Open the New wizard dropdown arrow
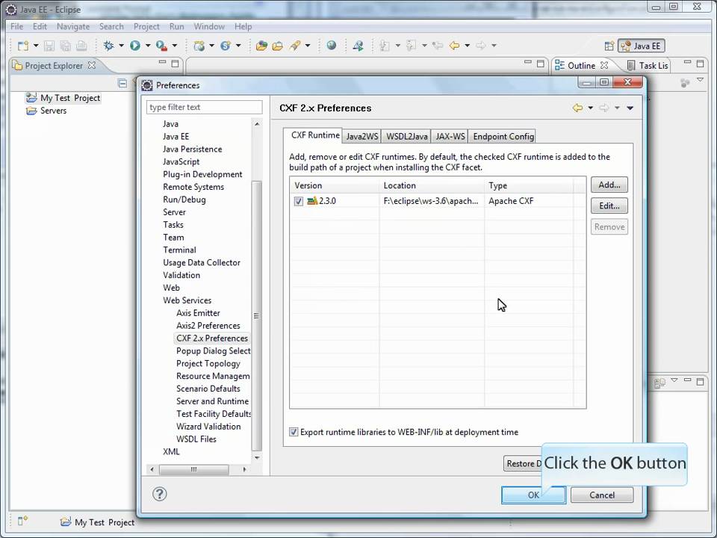 (x=36, y=46)
